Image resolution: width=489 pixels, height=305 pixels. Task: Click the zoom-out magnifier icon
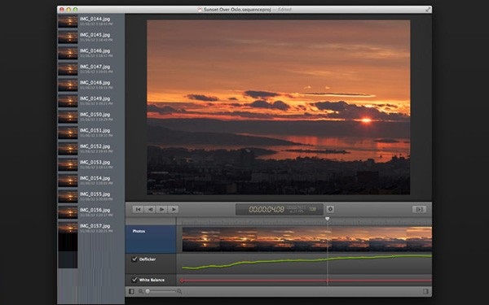(141, 291)
